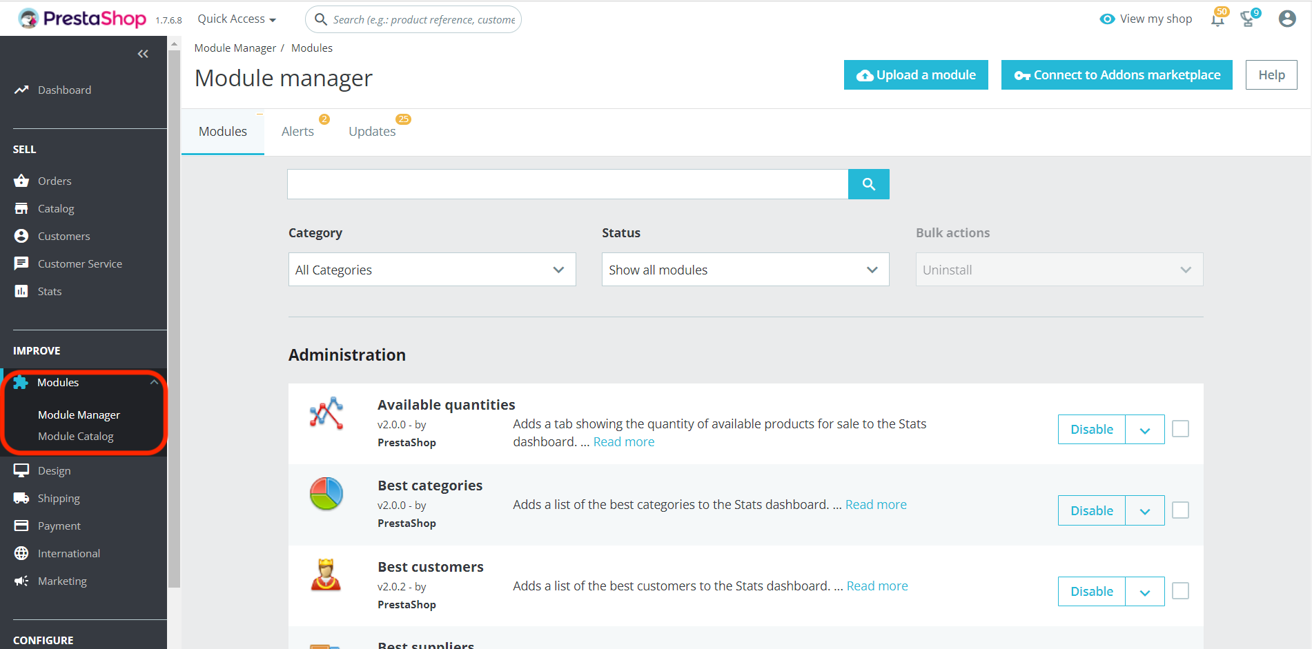Click the Design monitor icon
This screenshot has width=1312, height=649.
coord(21,470)
